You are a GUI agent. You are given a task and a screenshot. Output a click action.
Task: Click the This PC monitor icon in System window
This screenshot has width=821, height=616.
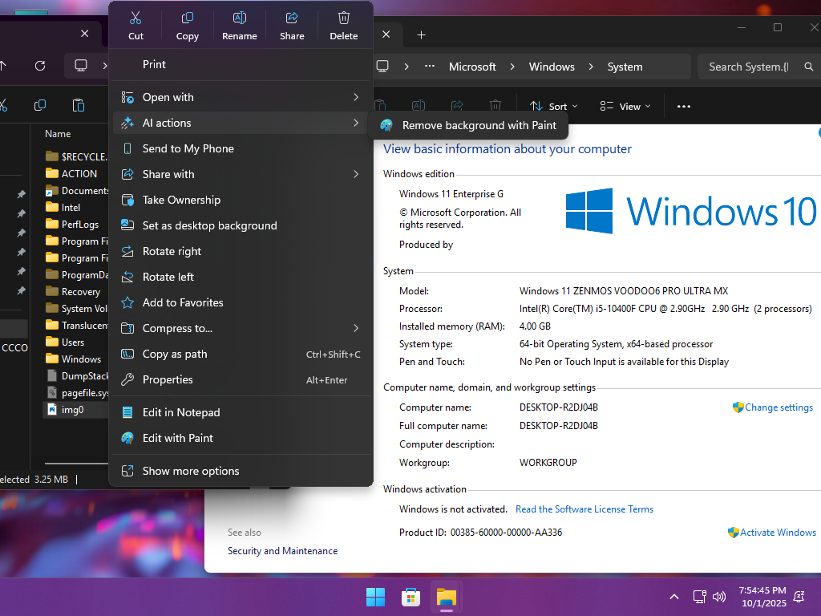[382, 67]
